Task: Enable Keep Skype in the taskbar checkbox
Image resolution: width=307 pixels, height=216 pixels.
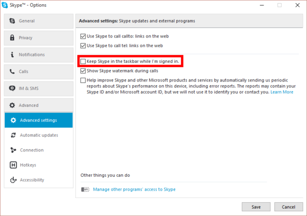Action: pos(83,61)
